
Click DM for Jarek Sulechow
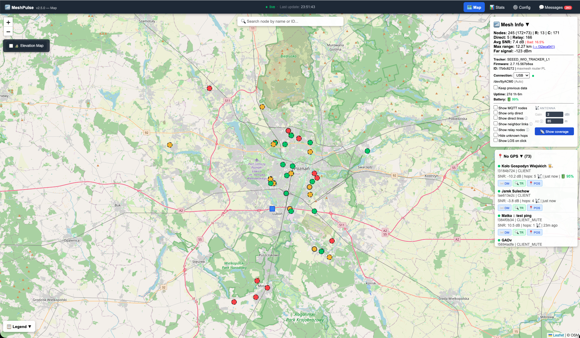point(505,208)
